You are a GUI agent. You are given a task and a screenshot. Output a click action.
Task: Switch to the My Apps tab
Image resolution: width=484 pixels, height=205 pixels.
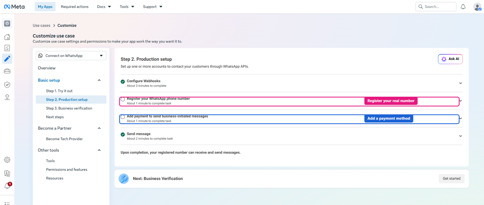(45, 7)
